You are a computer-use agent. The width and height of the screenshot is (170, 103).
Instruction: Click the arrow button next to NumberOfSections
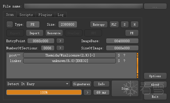60,48
